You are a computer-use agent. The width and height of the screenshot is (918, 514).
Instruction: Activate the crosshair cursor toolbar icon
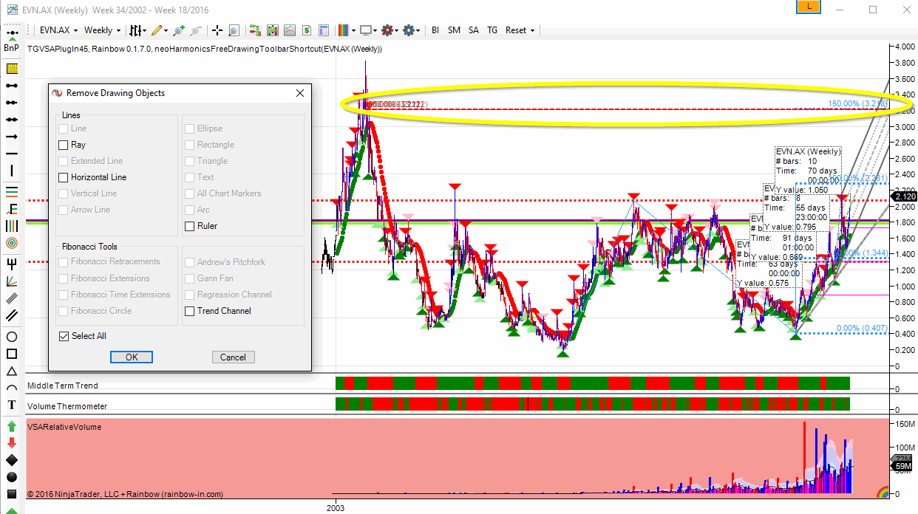click(x=217, y=30)
